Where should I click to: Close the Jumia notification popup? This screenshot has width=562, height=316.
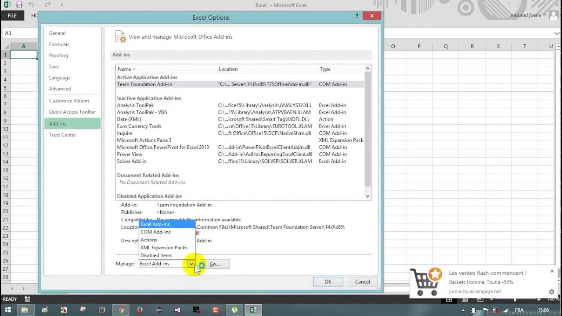[x=552, y=271]
